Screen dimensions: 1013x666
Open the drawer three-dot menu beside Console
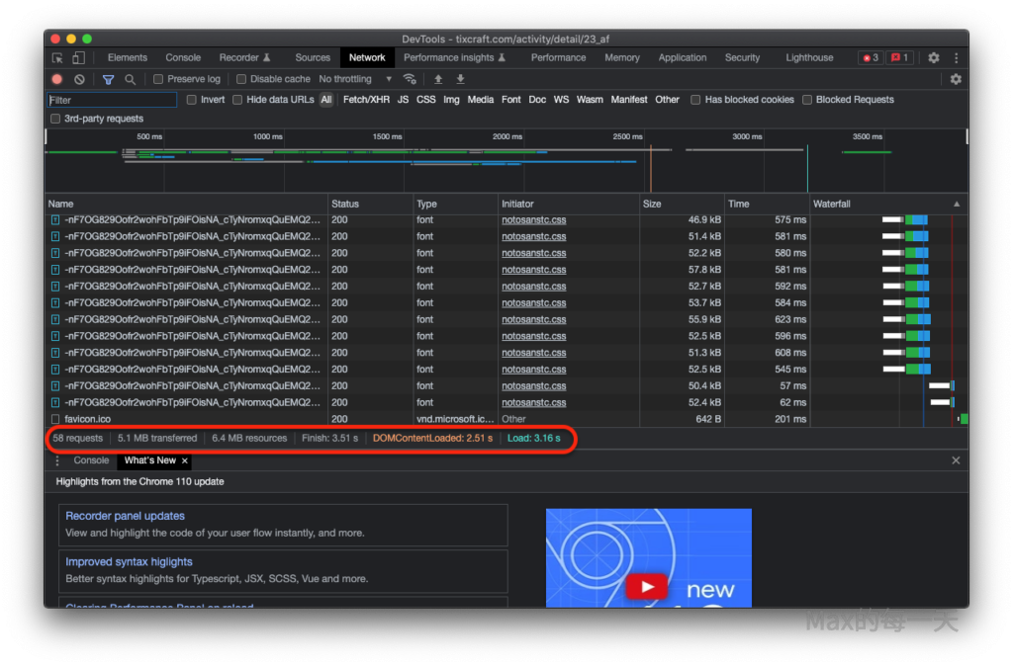tap(57, 460)
